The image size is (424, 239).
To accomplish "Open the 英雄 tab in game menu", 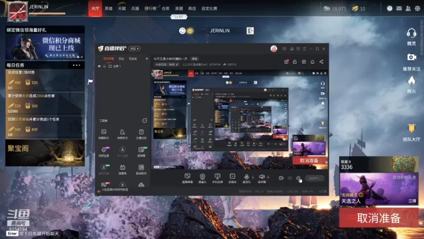I will click(109, 8).
